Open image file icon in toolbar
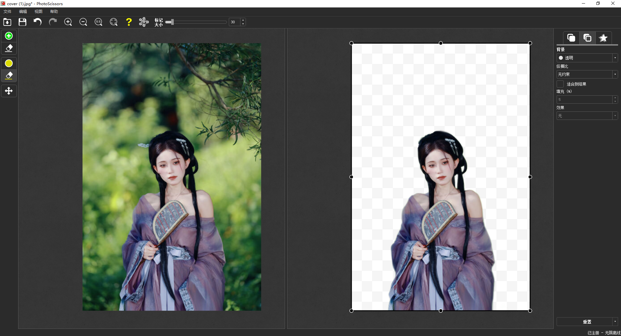This screenshot has height=336, width=621. tap(7, 22)
